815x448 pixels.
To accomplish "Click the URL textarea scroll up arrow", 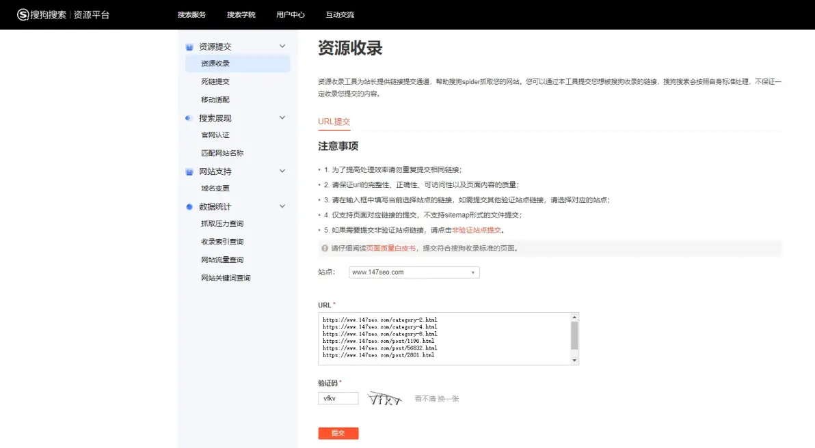I will click(x=574, y=317).
